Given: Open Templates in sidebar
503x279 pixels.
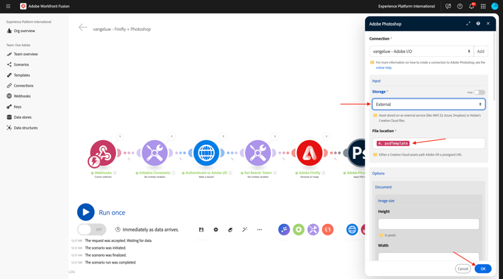Looking at the screenshot, I should (22, 75).
